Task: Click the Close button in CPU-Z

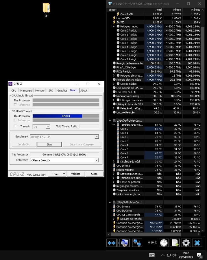Action: [x=94, y=174]
